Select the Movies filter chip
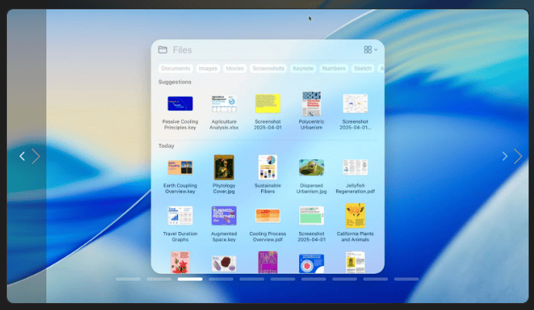The height and width of the screenshot is (310, 534). tap(235, 69)
